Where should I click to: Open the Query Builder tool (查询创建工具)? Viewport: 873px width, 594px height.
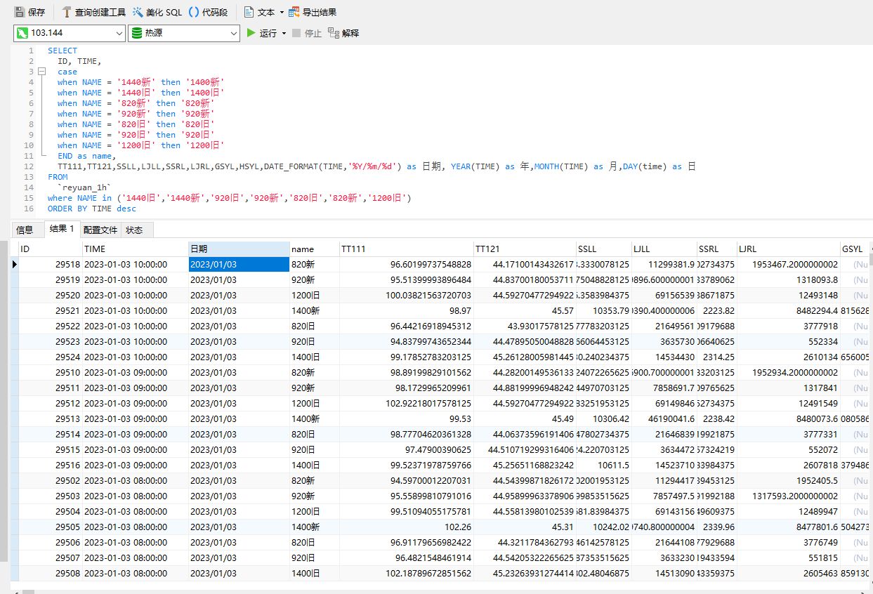(93, 12)
